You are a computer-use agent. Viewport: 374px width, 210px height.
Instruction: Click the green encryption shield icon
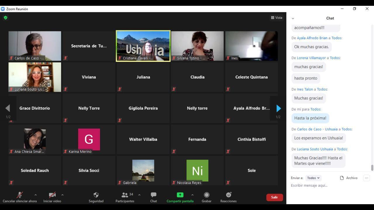click(x=6, y=18)
